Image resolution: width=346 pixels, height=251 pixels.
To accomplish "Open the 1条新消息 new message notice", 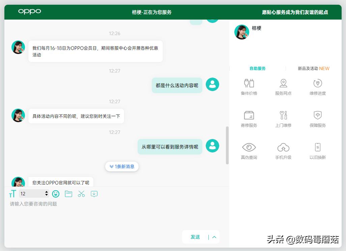I will click(122, 166).
